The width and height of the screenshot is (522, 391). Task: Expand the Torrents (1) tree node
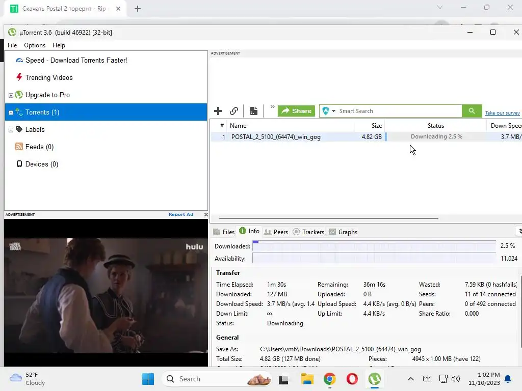coord(11,113)
